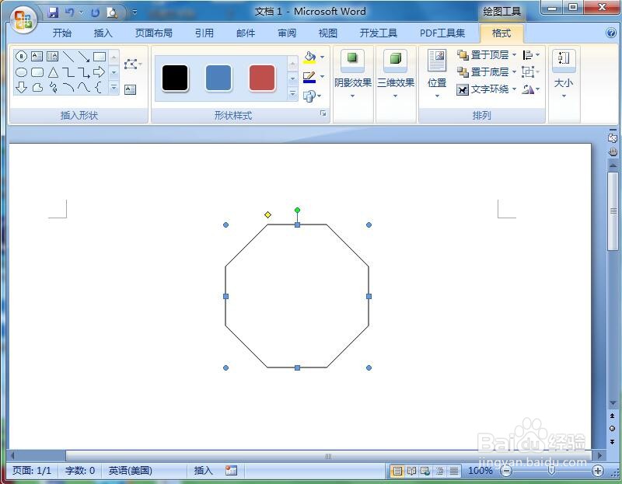
Task: Select the vertical text box tool
Action: point(52,56)
